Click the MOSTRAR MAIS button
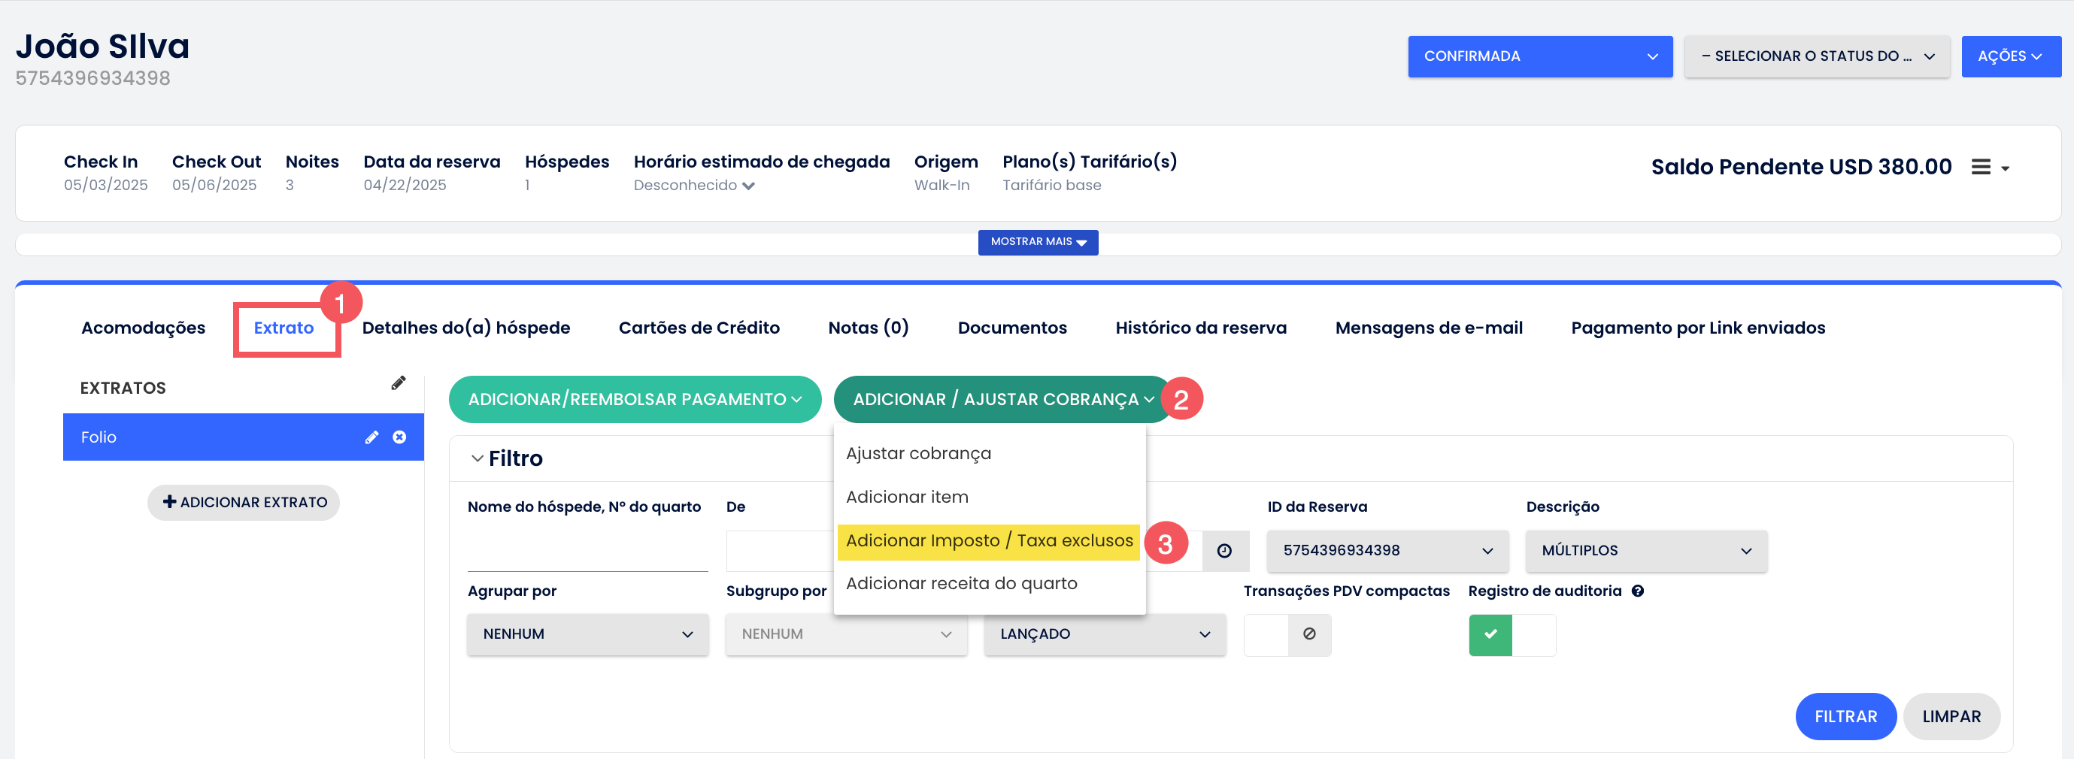This screenshot has width=2074, height=759. coord(1037,241)
